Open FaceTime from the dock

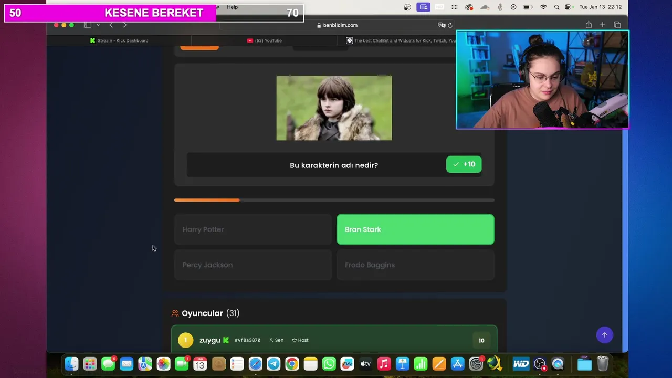(x=182, y=364)
